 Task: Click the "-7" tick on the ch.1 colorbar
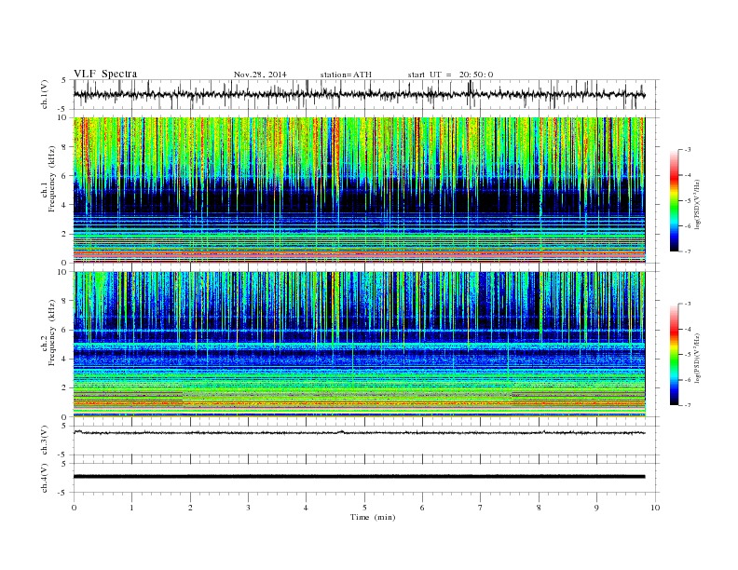tap(687, 251)
